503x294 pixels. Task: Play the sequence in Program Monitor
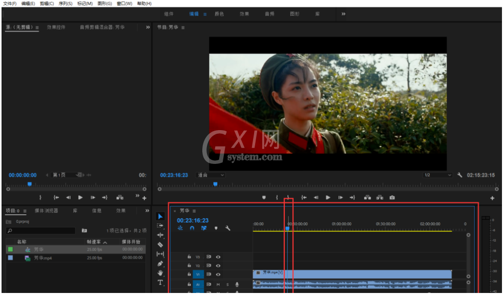pyautogui.click(x=328, y=198)
